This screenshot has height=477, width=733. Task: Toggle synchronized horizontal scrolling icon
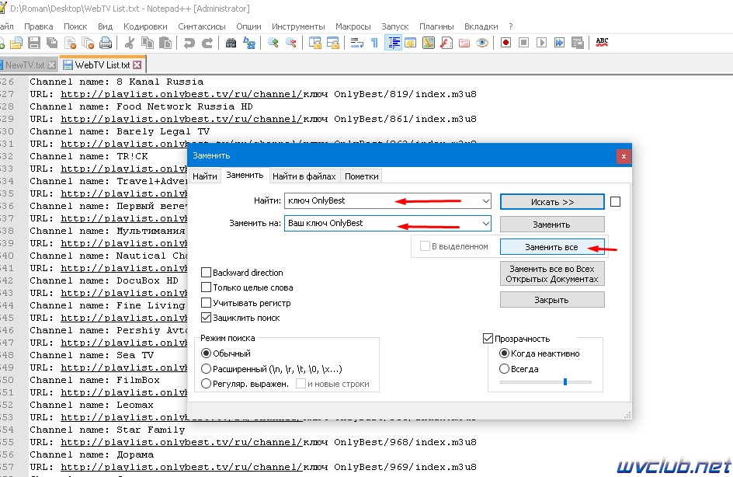coord(333,43)
